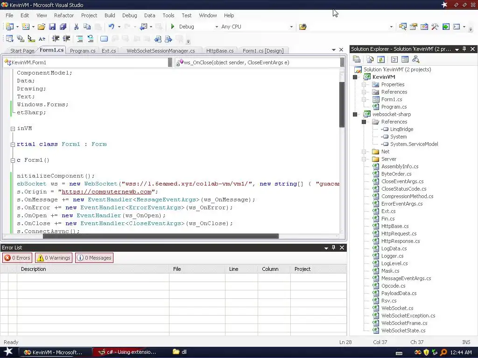Click the Open File folder icon
The height and width of the screenshot is (358, 478).
pyautogui.click(x=42, y=27)
